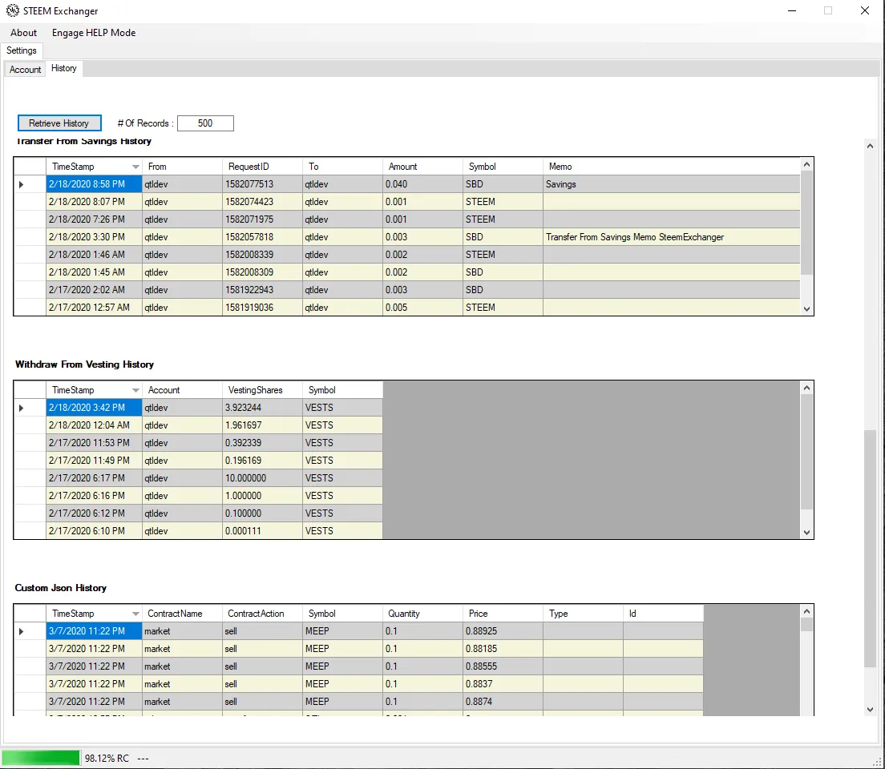Click the Withdraw From Vesting table scrollbar thumb
The image size is (885, 769).
pos(806,453)
